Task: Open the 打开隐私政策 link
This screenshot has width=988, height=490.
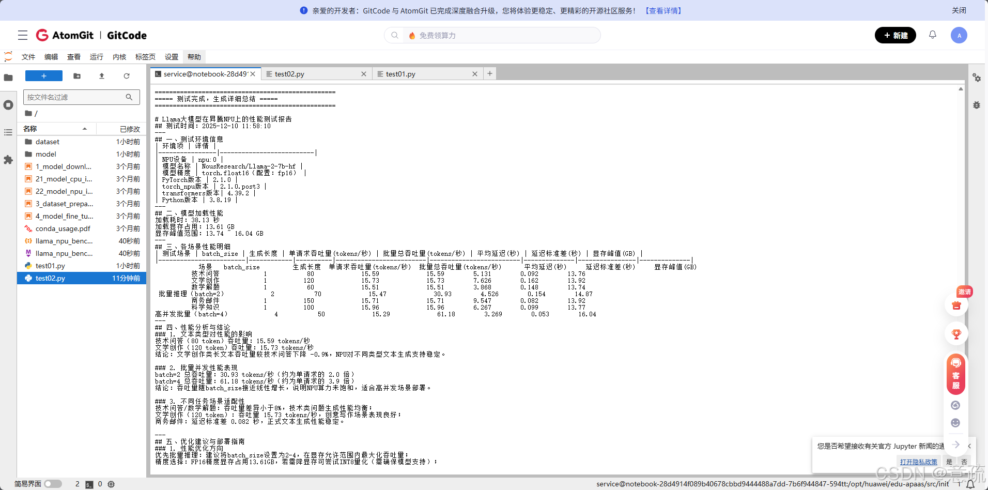Action: coord(918,462)
